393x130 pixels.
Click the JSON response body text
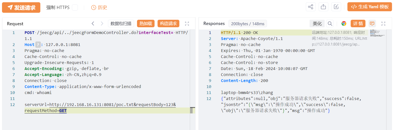click(291, 104)
